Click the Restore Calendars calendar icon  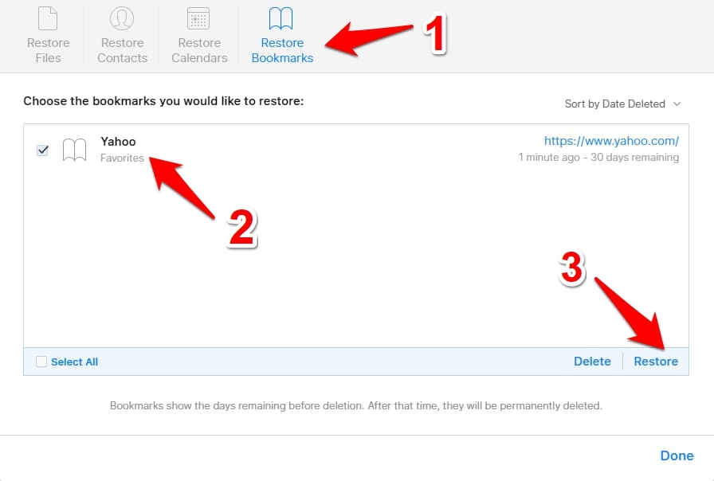click(x=198, y=18)
